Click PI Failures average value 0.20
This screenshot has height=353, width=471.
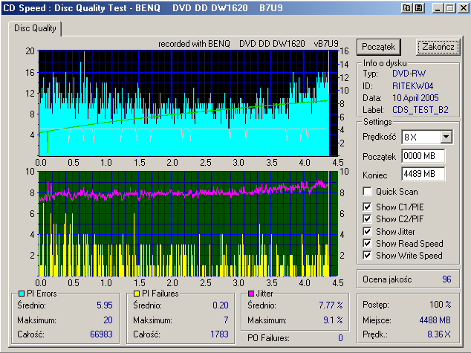coord(221,305)
